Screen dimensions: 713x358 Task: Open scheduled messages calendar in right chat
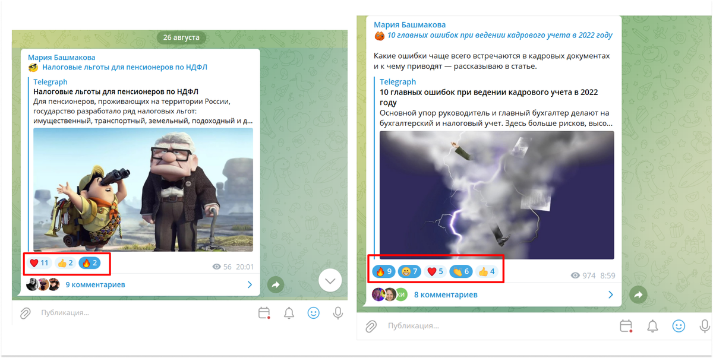point(626,326)
